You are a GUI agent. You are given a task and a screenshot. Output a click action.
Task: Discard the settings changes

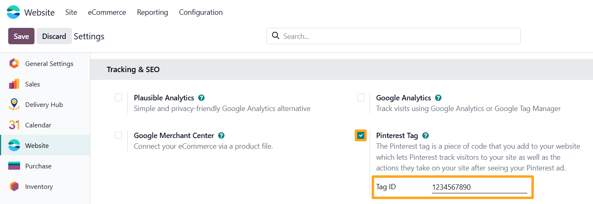pyautogui.click(x=54, y=36)
